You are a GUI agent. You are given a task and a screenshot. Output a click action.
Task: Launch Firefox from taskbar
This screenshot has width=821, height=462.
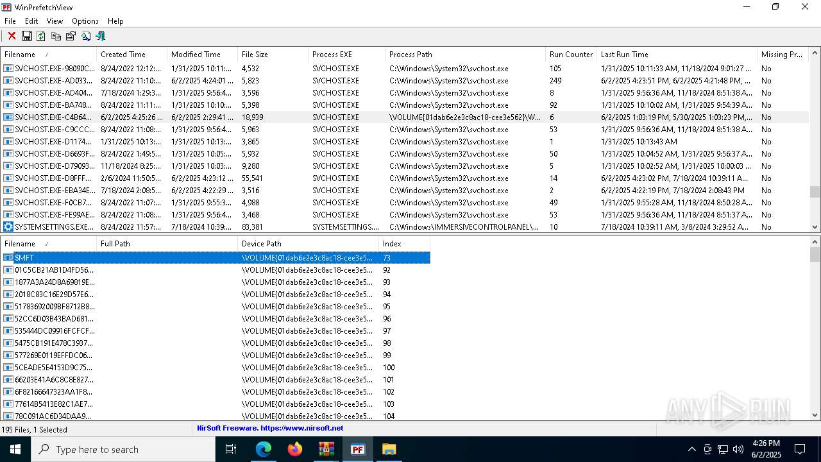coord(295,449)
